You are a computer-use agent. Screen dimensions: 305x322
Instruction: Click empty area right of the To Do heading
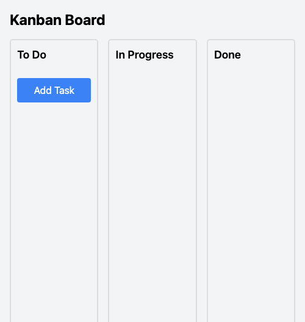pos(70,55)
